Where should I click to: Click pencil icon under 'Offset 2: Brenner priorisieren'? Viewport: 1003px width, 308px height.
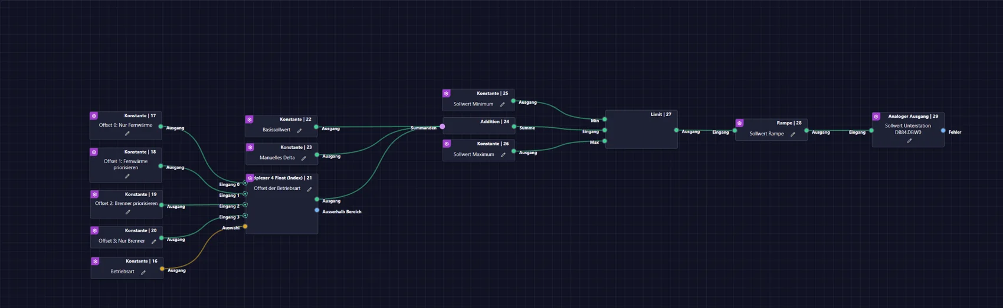coord(127,212)
